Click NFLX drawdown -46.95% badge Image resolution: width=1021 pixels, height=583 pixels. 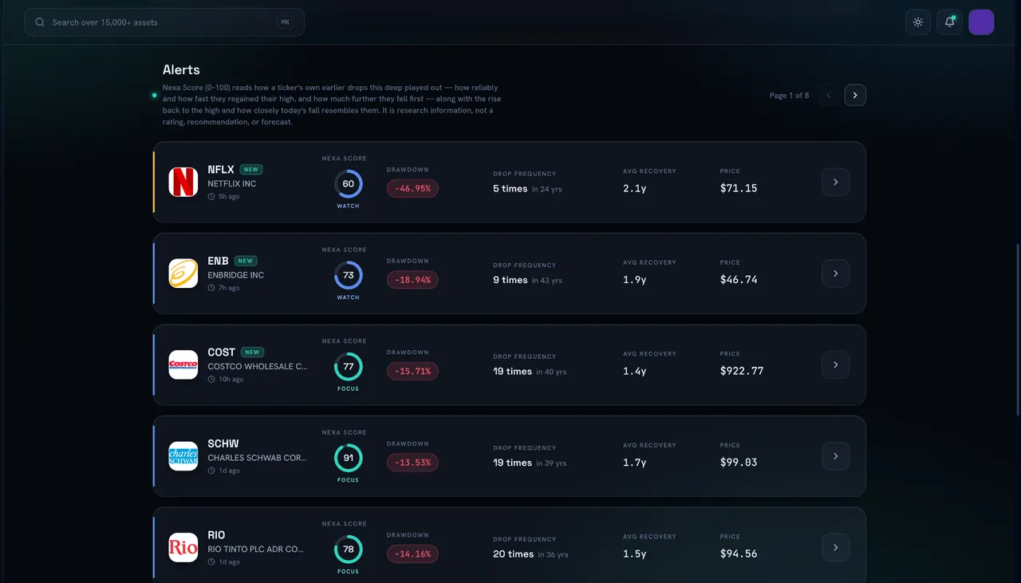412,189
